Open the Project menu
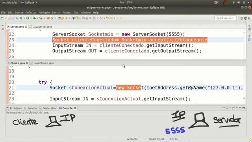This screenshot has width=252, height=142. [x=67, y=12]
